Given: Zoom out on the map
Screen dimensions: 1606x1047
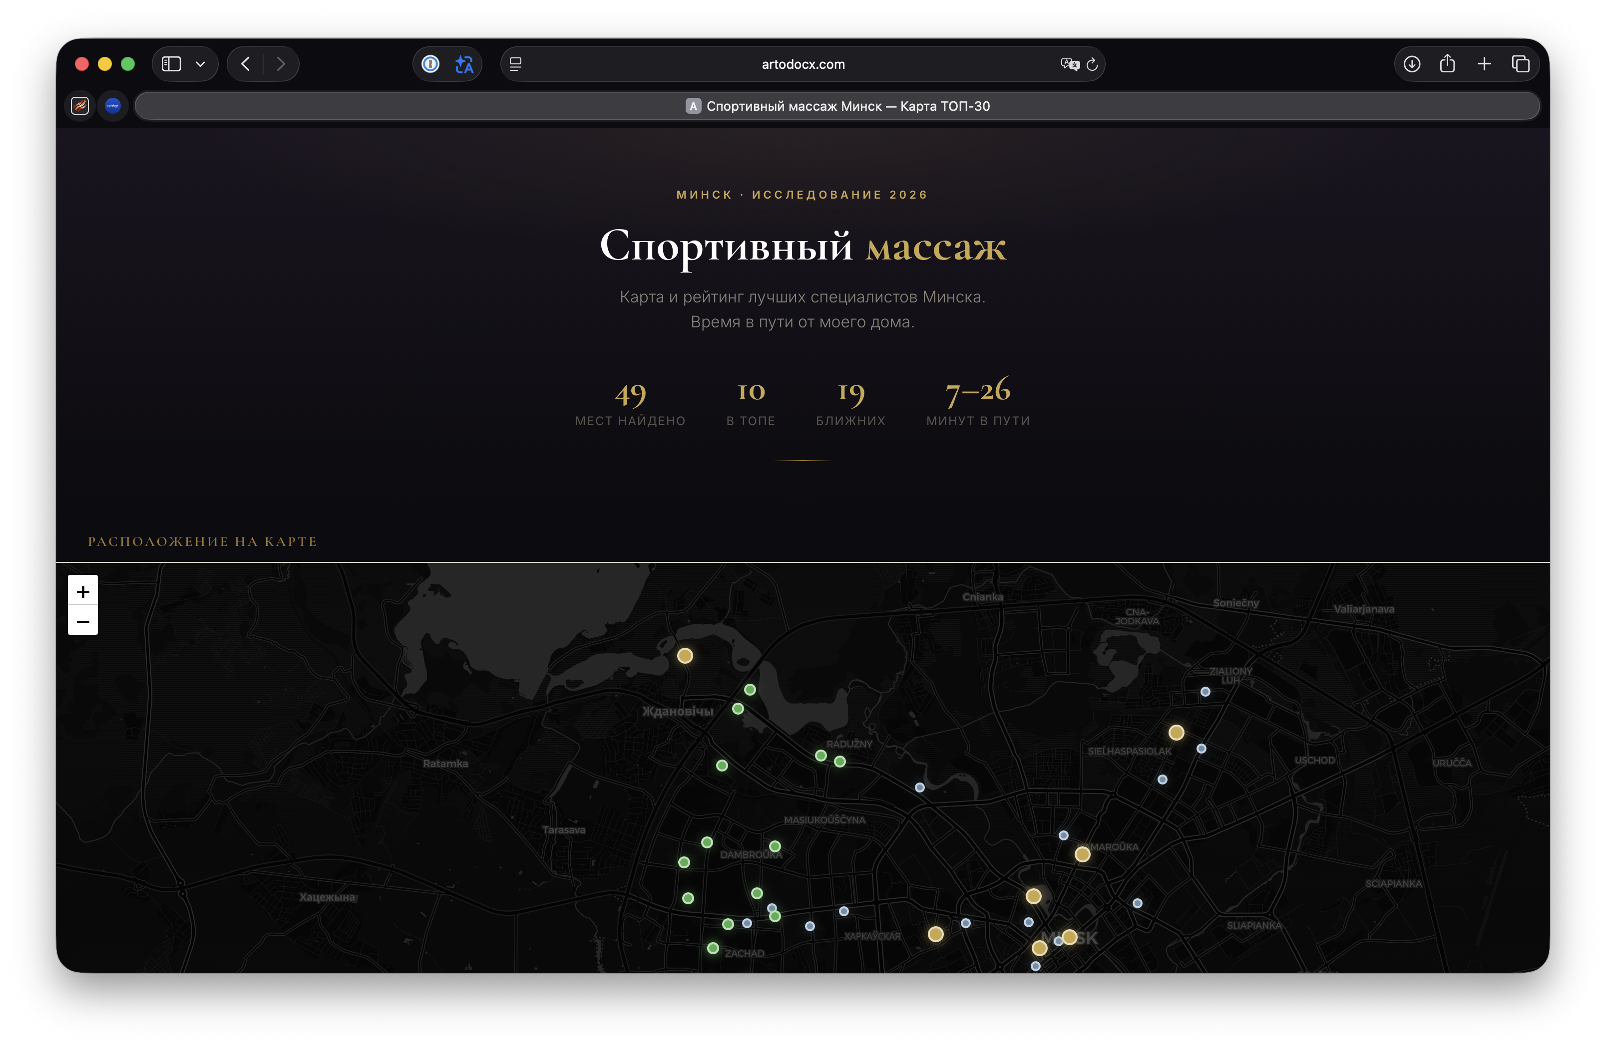Looking at the screenshot, I should pyautogui.click(x=83, y=621).
